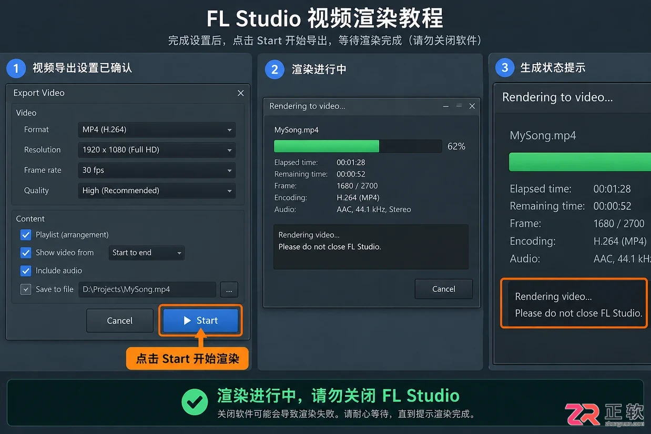Click the D:\Projects\MySong.mp4 path field
This screenshot has height=434, width=651.
point(147,289)
